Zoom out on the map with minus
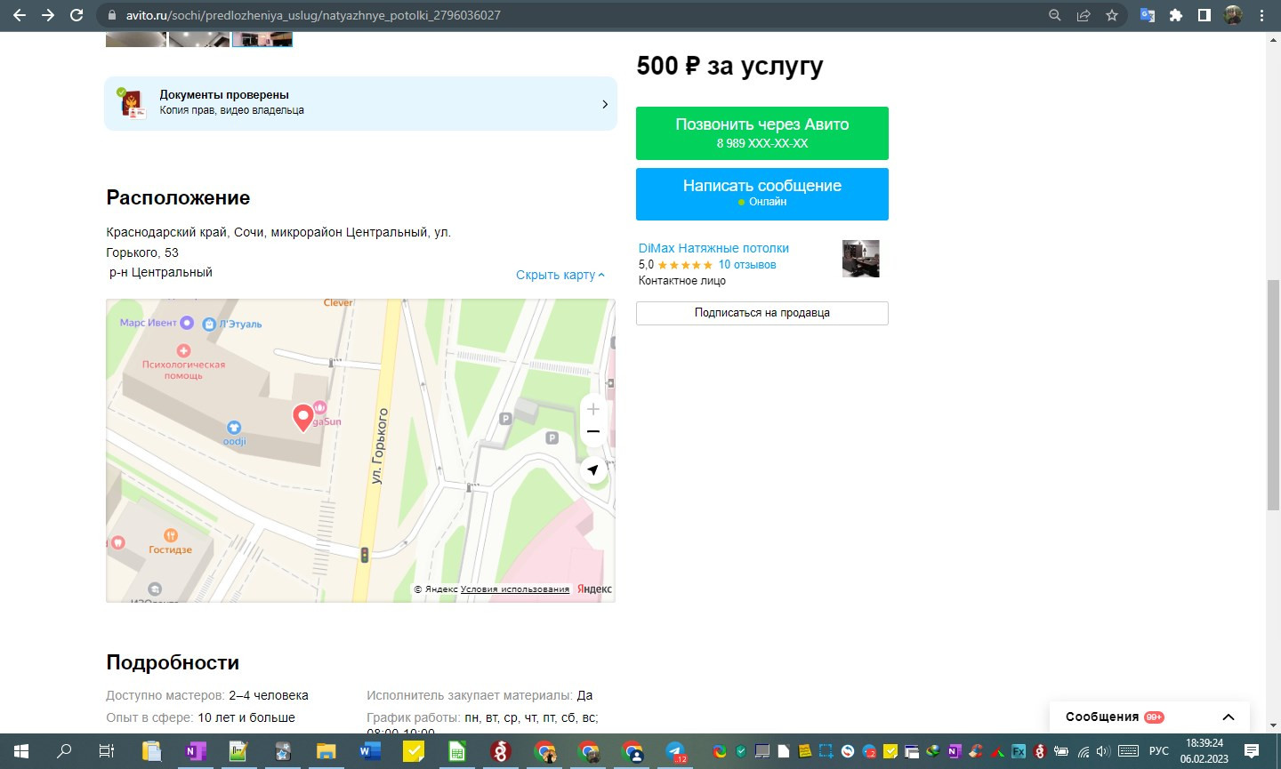The width and height of the screenshot is (1281, 769). click(593, 432)
